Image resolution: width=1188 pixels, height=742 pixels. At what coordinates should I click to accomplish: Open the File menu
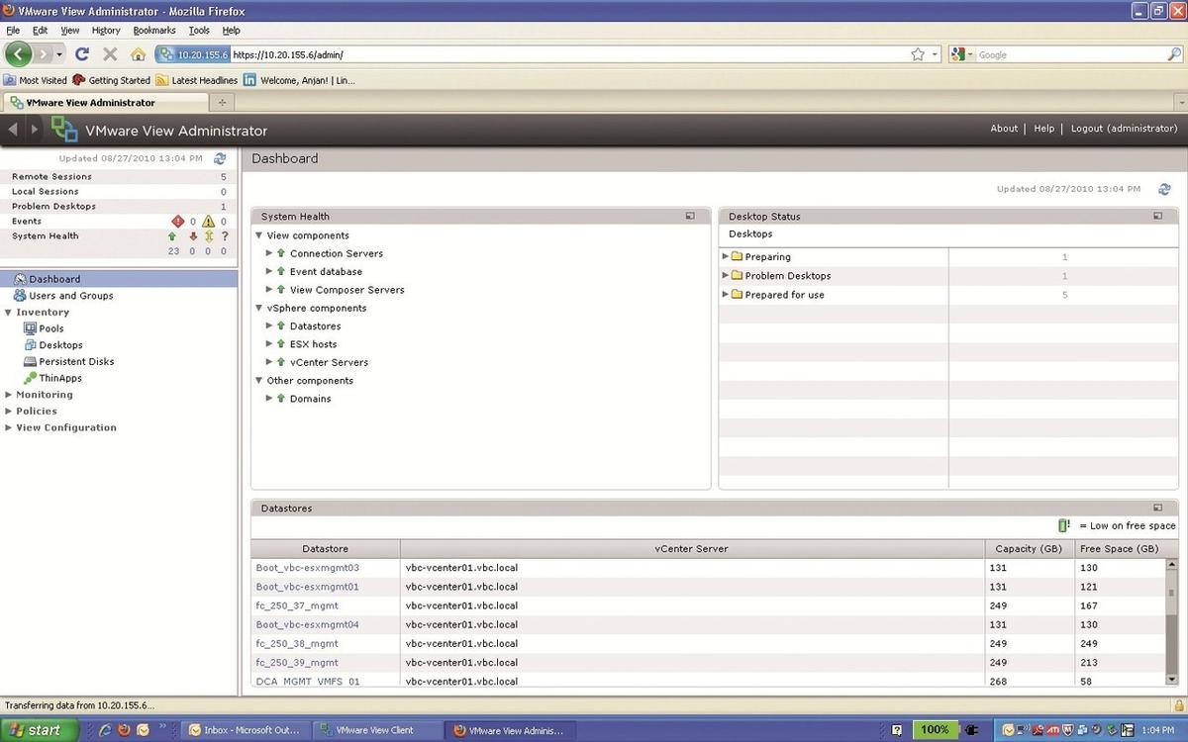(13, 31)
